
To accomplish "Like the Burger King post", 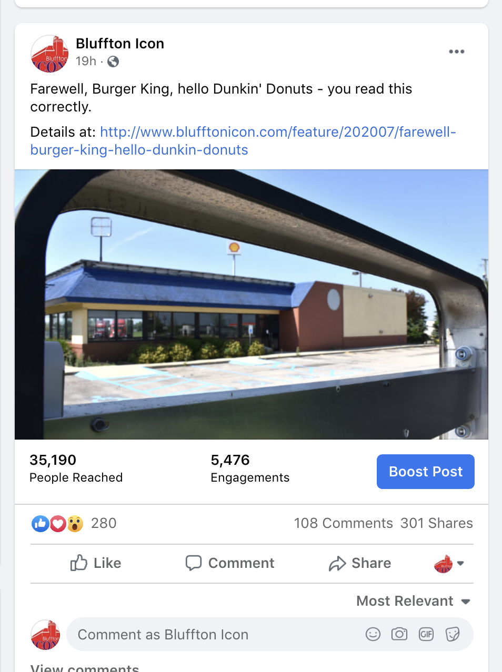I will (x=96, y=563).
